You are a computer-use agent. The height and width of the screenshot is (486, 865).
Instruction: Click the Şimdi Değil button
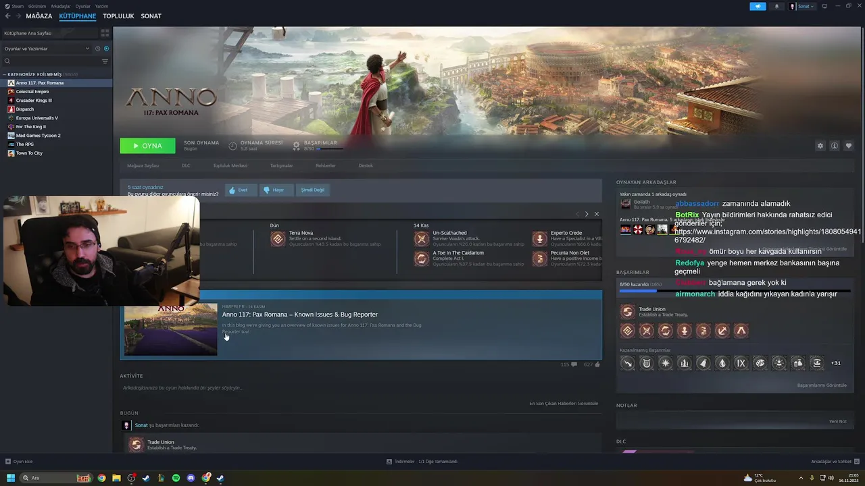pyautogui.click(x=313, y=190)
